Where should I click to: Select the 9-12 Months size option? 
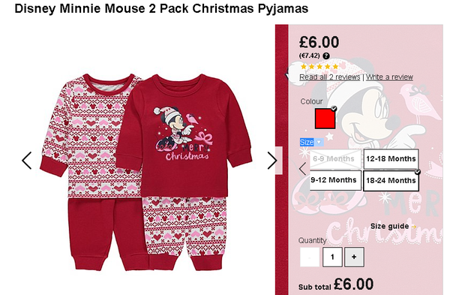pyautogui.click(x=335, y=180)
